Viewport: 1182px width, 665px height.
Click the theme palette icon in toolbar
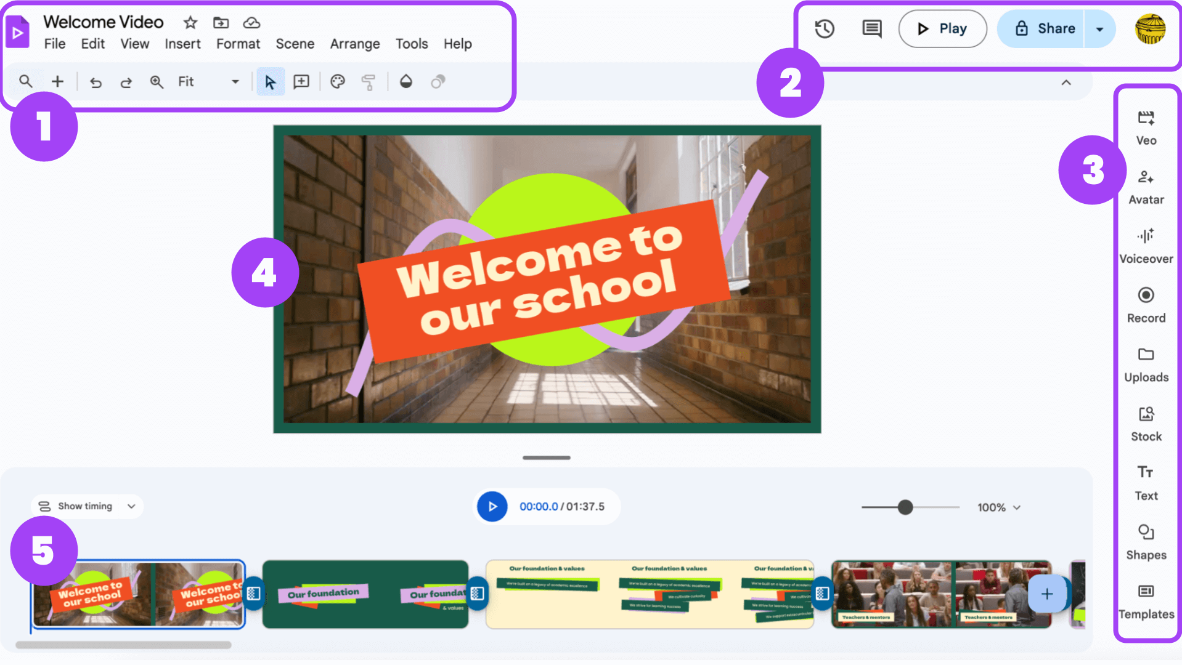[x=337, y=82]
